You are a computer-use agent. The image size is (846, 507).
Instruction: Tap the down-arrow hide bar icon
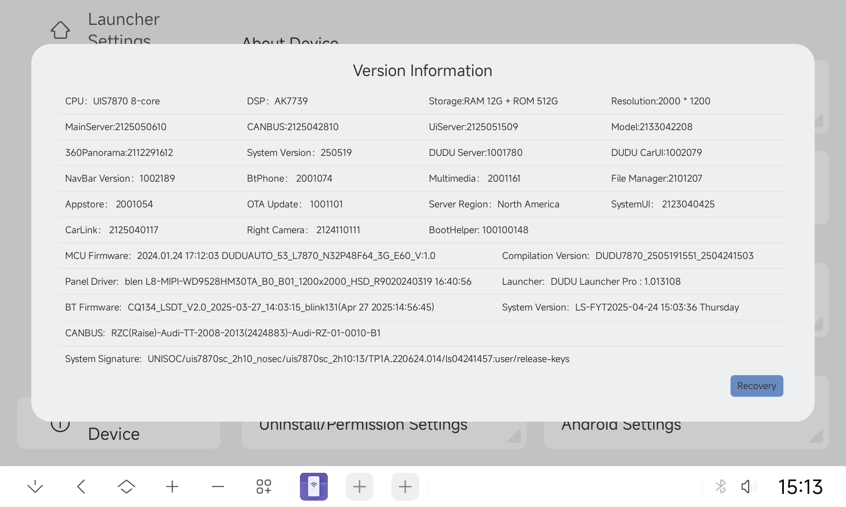[35, 486]
